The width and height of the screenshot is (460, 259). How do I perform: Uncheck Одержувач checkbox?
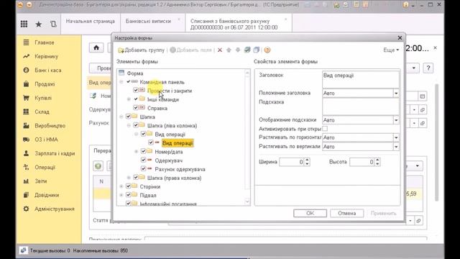pos(144,160)
